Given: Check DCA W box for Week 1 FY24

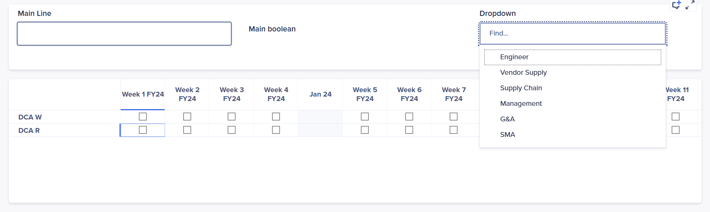Looking at the screenshot, I should point(143,117).
